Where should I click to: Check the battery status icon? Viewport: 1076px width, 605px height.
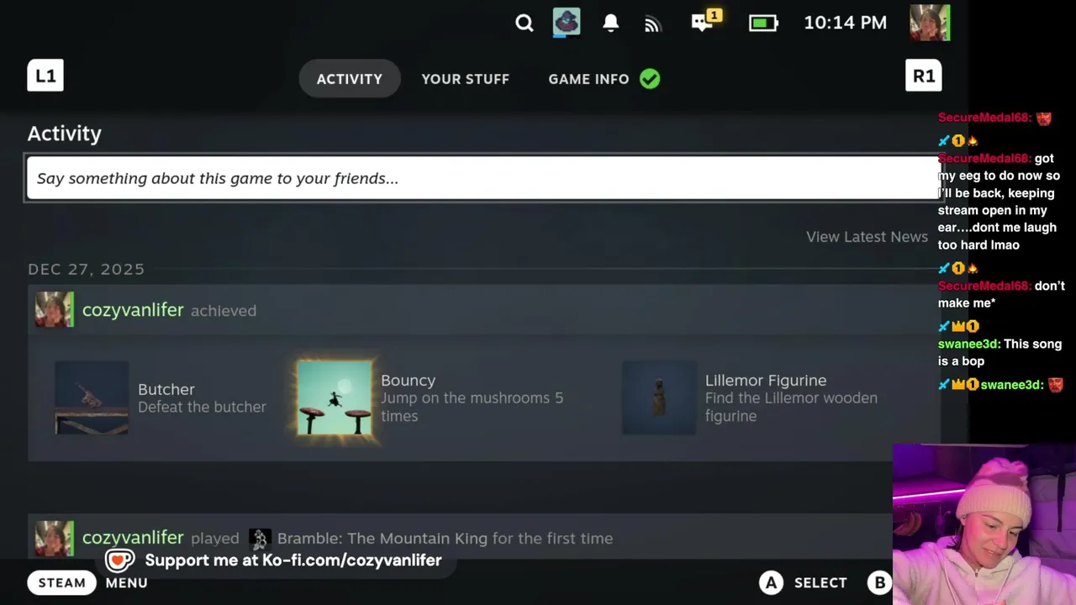(x=763, y=23)
